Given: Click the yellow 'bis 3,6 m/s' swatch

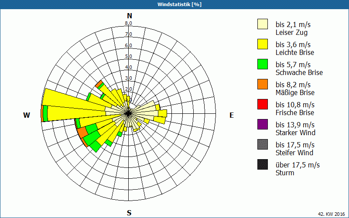Looking at the screenshot, I should pyautogui.click(x=263, y=44).
